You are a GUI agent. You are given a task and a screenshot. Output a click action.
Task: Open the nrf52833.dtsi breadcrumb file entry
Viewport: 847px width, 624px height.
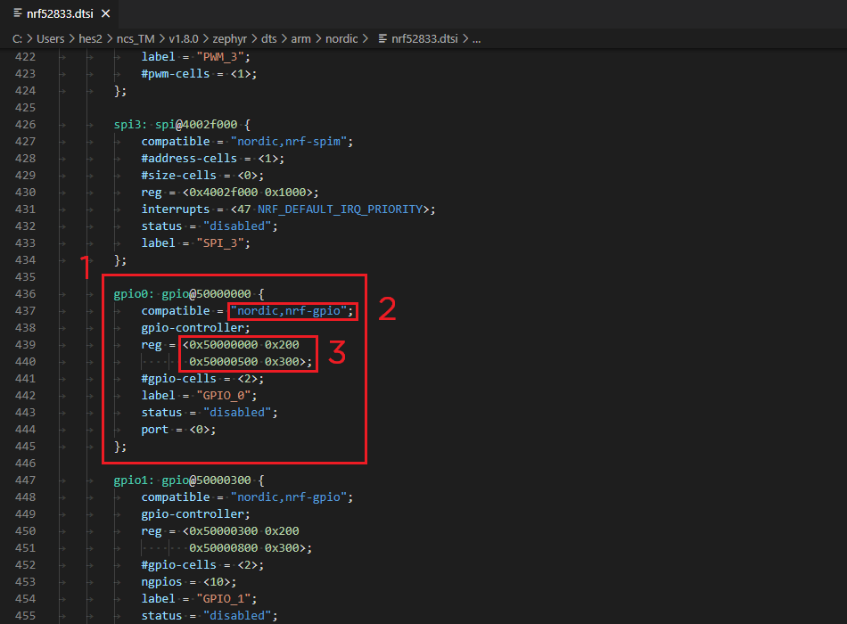[x=424, y=39]
